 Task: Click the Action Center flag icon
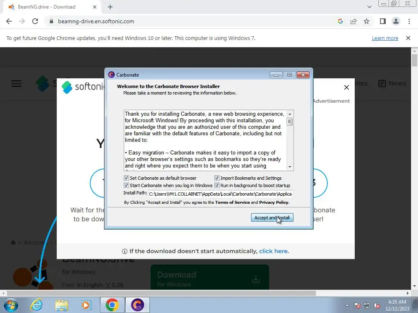(357, 305)
